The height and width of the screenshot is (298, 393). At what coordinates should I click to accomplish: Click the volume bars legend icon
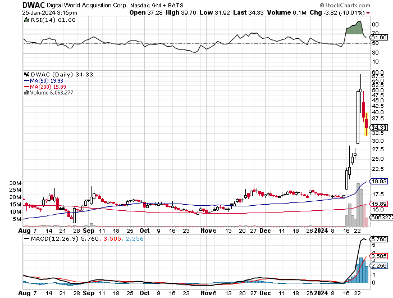pos(26,93)
